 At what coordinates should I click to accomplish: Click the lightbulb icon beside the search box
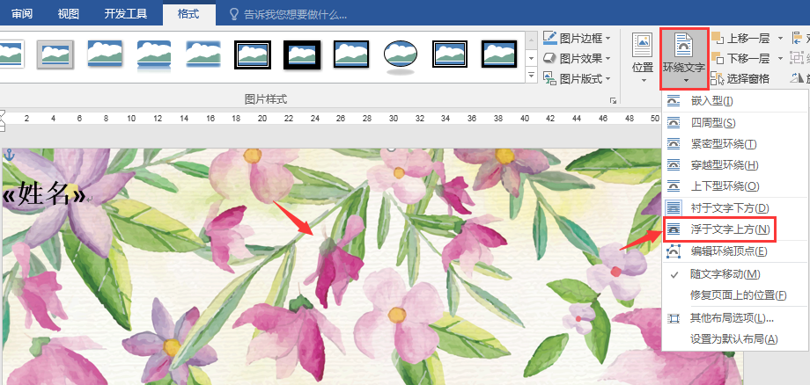(234, 14)
